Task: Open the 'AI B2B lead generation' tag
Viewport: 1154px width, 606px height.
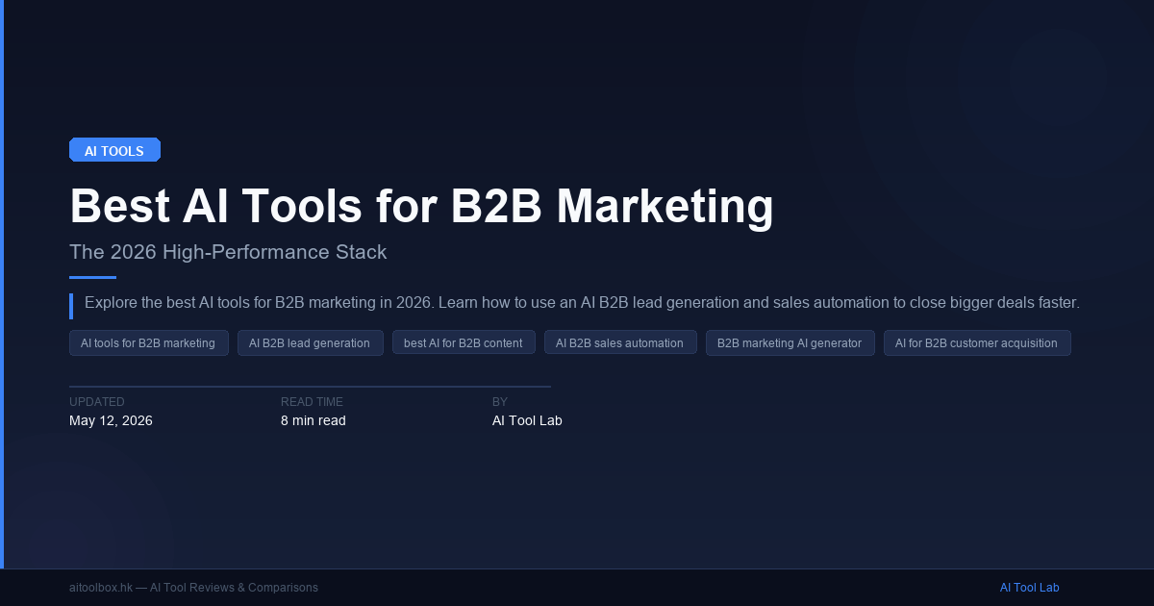Action: (x=310, y=342)
